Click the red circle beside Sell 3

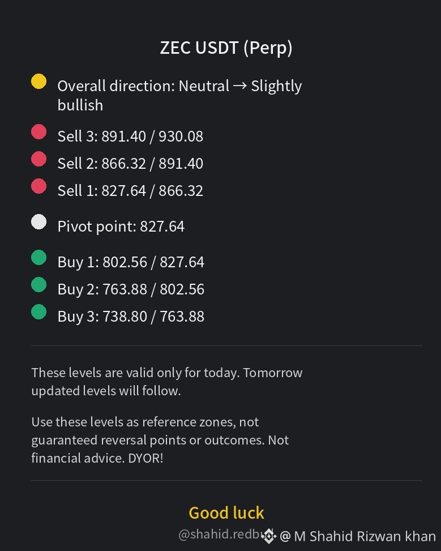tap(38, 132)
